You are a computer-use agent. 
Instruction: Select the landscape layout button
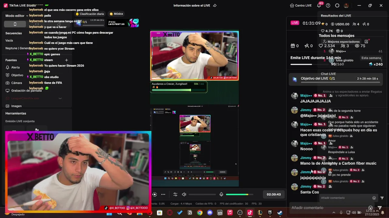tap(37, 24)
